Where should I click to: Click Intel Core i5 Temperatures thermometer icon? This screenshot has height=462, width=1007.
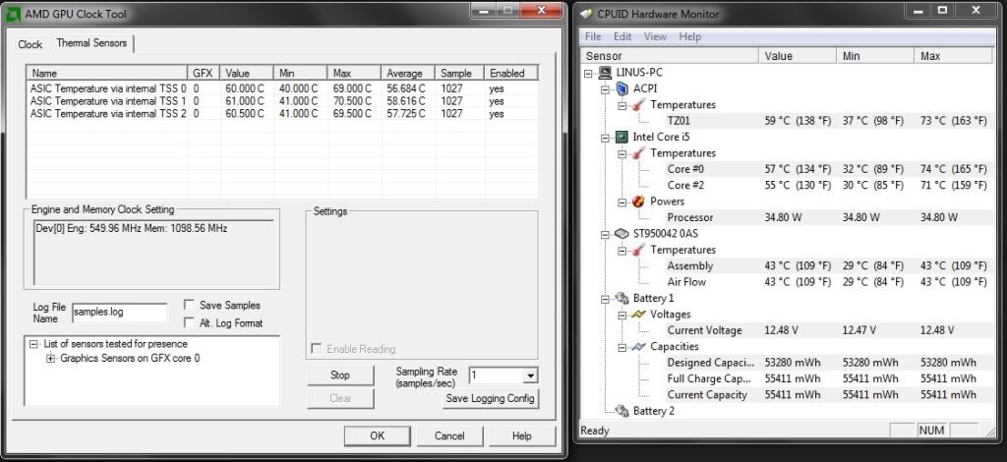tap(638, 152)
